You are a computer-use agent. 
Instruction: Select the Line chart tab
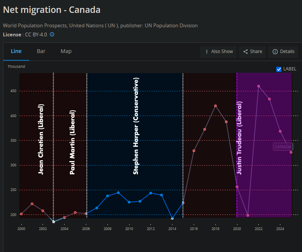tap(16, 51)
